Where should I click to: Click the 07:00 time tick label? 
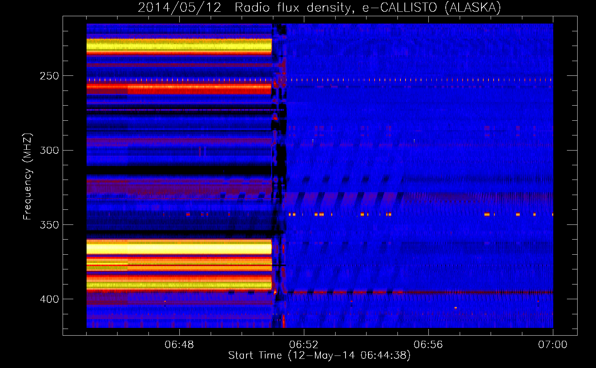pyautogui.click(x=553, y=344)
